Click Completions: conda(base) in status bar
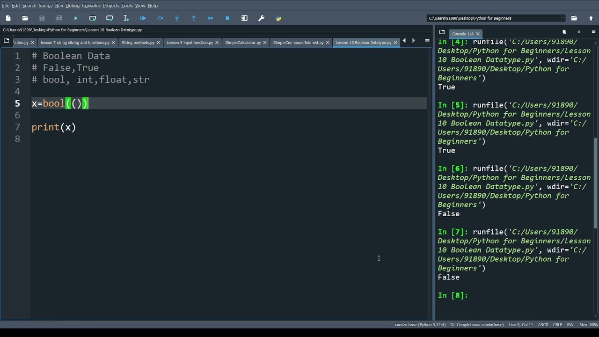Screen dimensions: 599x337 477,325
